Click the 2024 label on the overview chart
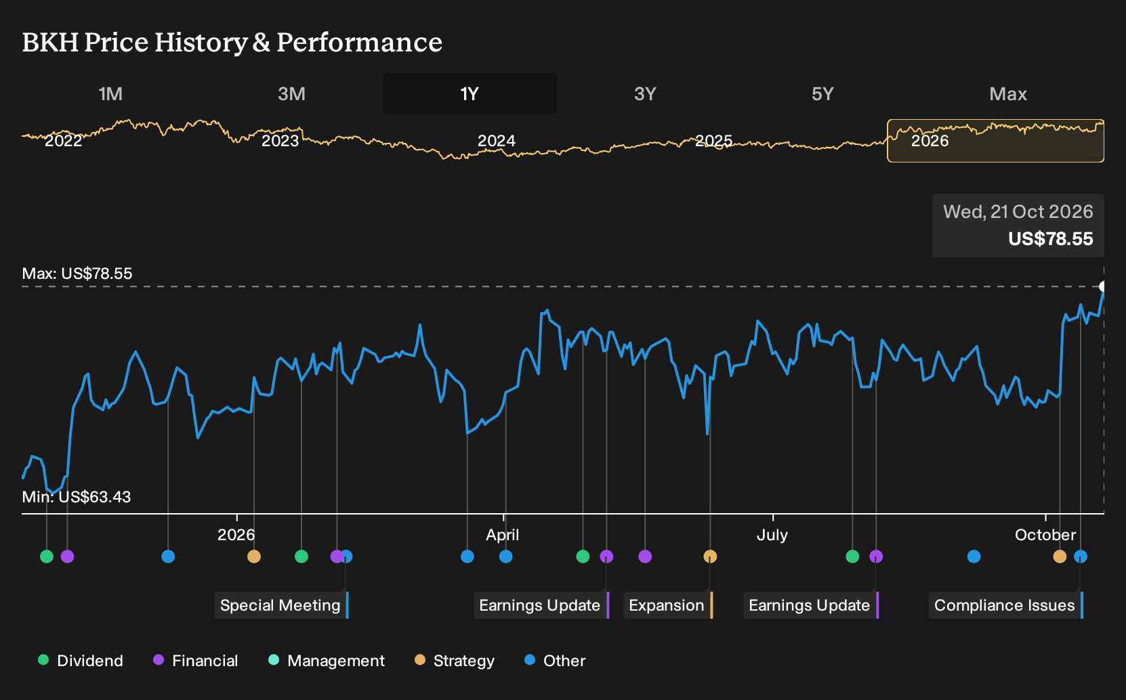The image size is (1126, 700). tap(497, 141)
